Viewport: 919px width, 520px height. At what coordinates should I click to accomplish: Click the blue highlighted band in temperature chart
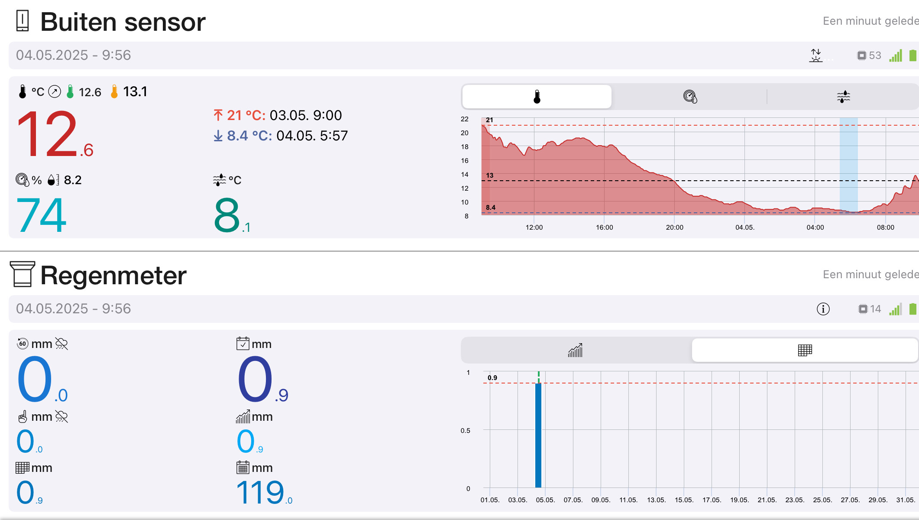click(848, 165)
